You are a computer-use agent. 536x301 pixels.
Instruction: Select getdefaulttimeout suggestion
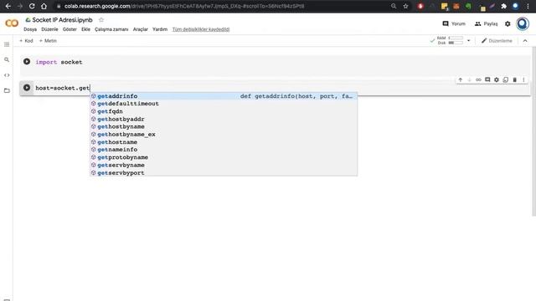(x=224, y=104)
